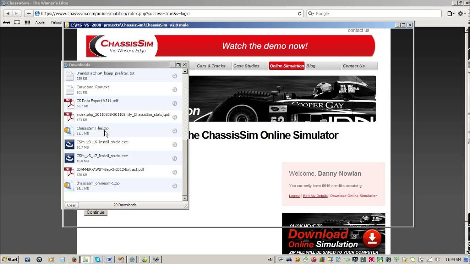Click the Continue button
The image size is (470, 264).
coord(95,212)
